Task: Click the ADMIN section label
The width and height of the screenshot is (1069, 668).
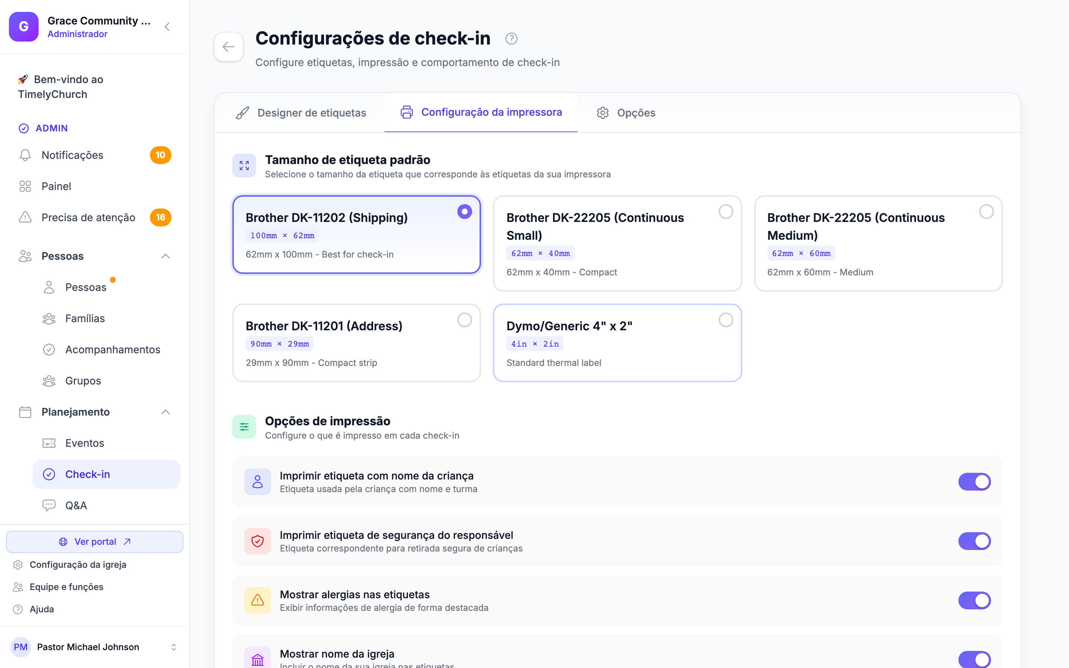Action: pos(51,128)
